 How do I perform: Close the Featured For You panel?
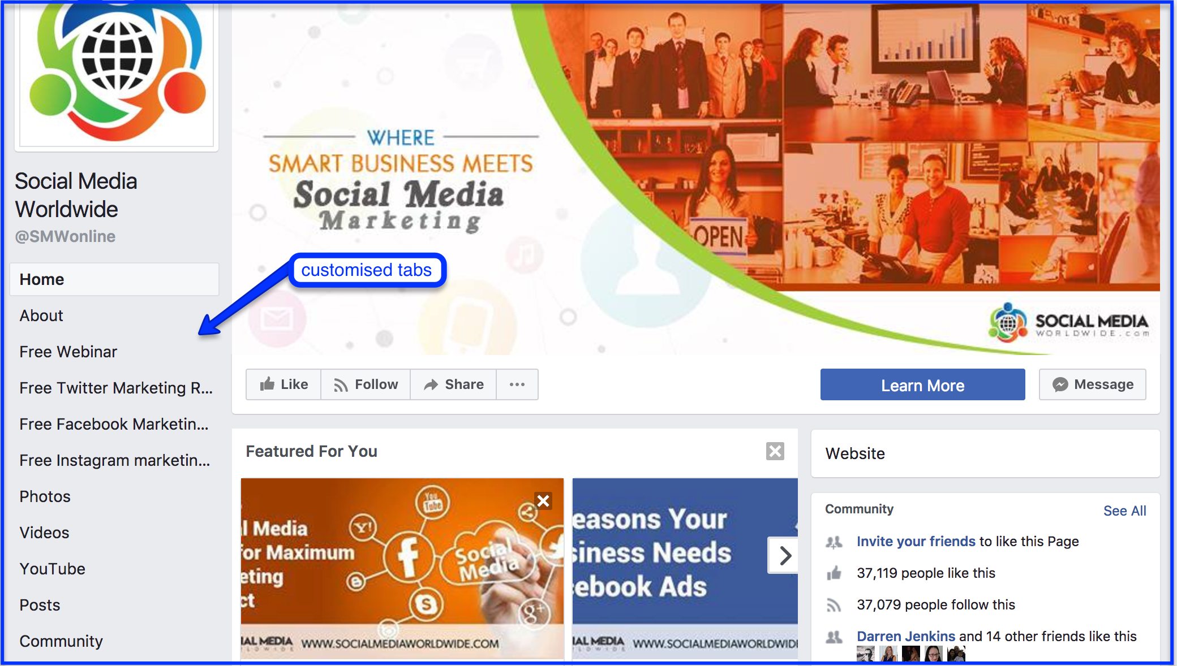point(775,451)
